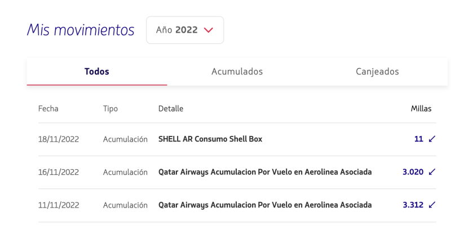This screenshot has height=229, width=451.
Task: Click the red chevron in year selector
Action: point(208,30)
